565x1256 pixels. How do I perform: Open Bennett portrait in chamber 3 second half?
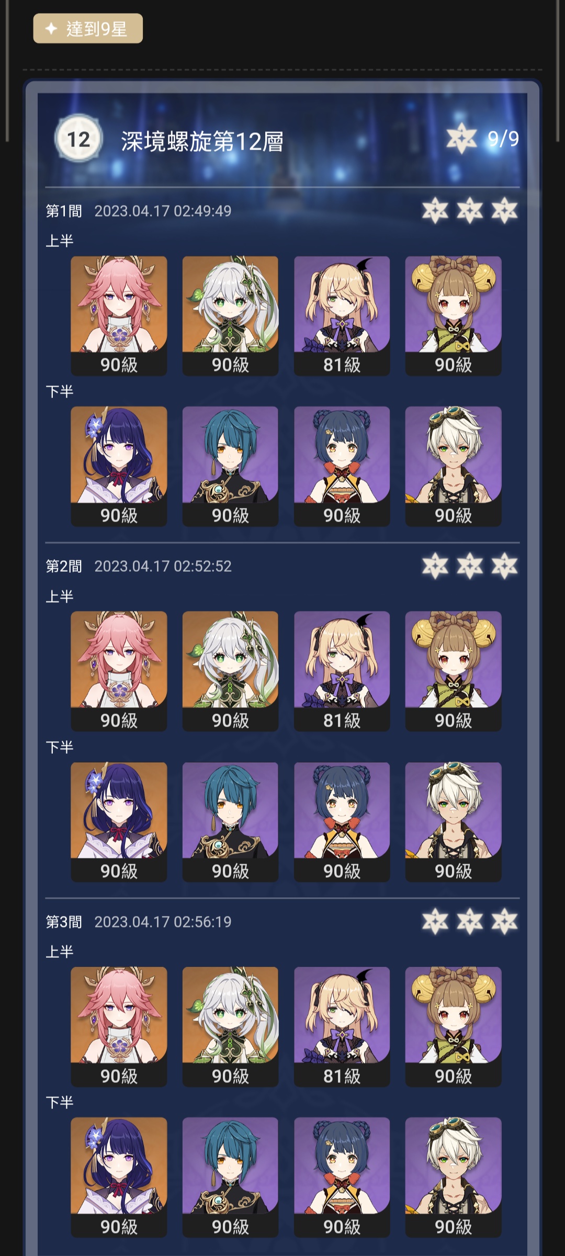coord(453,1177)
